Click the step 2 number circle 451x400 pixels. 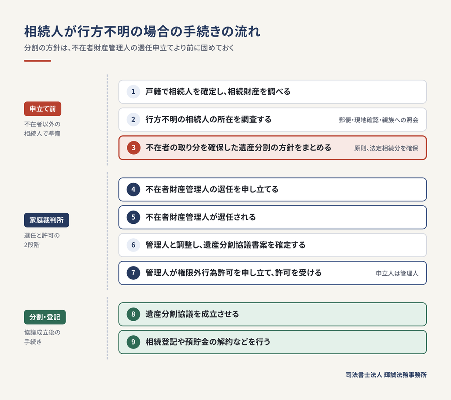point(133,119)
